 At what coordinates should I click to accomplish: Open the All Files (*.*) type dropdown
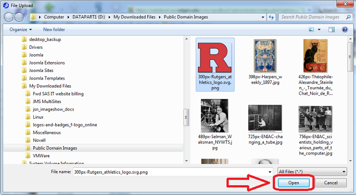(x=312, y=171)
